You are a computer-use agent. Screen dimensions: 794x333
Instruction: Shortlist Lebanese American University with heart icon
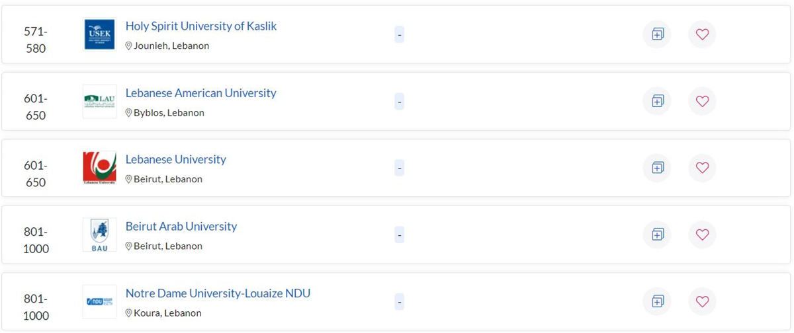[x=702, y=101]
